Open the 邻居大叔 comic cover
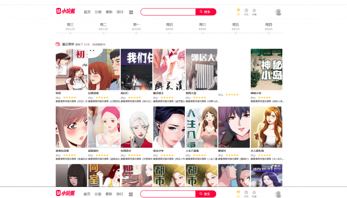Screen dimensions: 347x198 (201, 69)
